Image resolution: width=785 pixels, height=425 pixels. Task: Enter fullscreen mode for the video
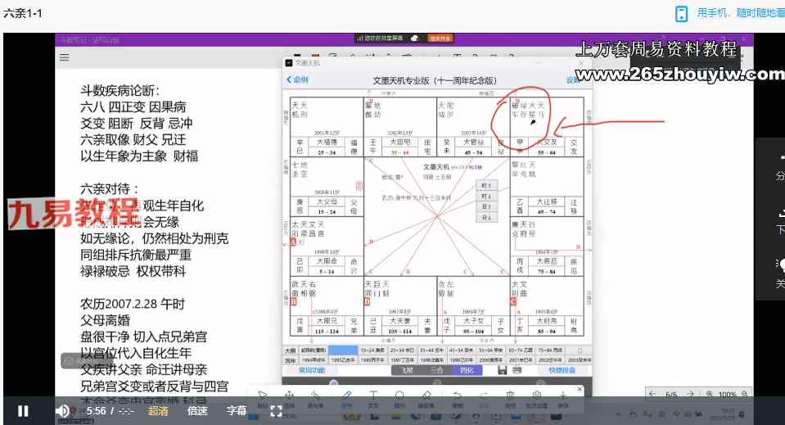pos(276,411)
